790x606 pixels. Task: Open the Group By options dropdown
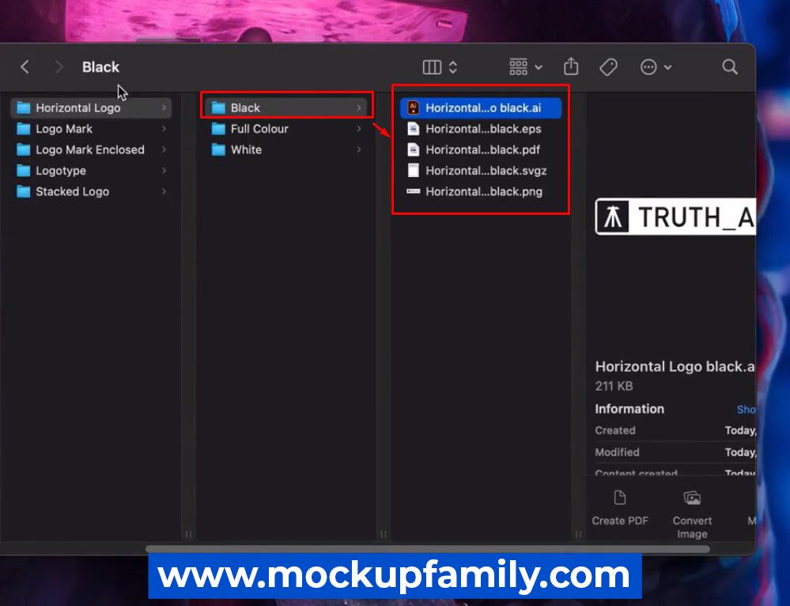pos(526,67)
